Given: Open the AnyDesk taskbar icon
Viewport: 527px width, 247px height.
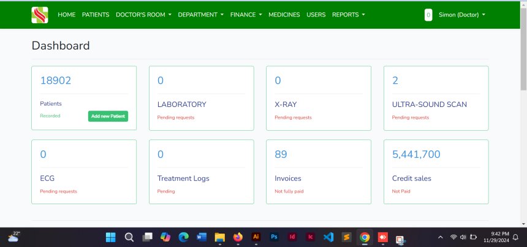Looking at the screenshot, I should pyautogui.click(x=383, y=237).
